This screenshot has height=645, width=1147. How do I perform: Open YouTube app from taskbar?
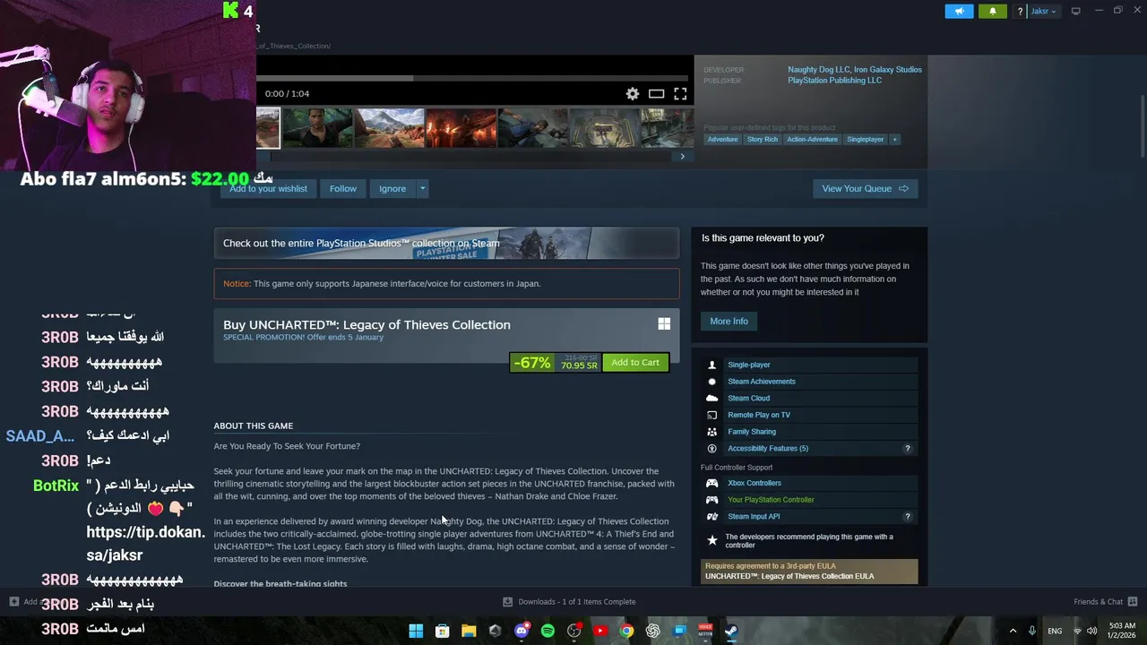(x=600, y=631)
